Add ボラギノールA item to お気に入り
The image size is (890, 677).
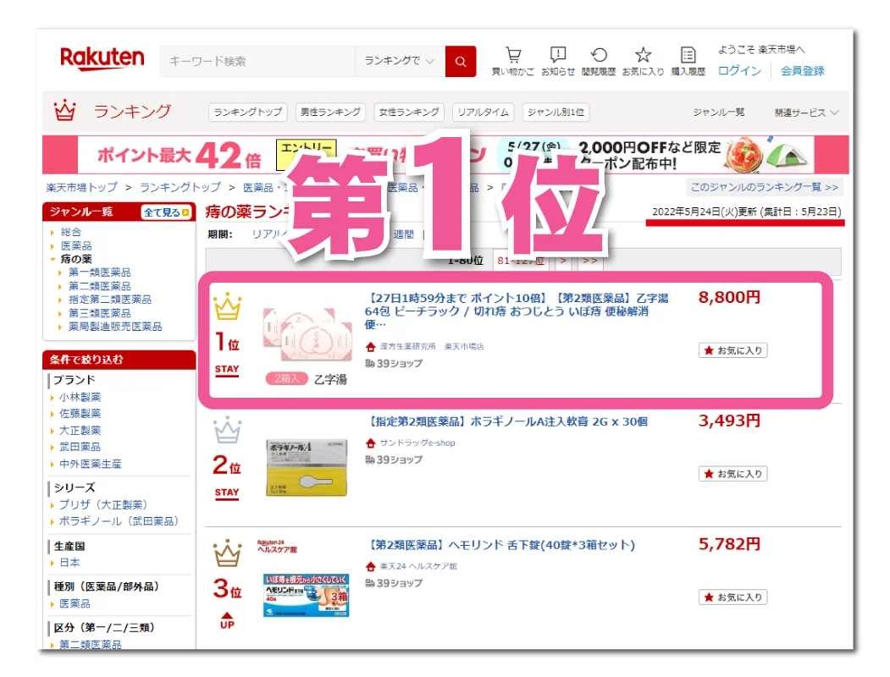click(732, 473)
